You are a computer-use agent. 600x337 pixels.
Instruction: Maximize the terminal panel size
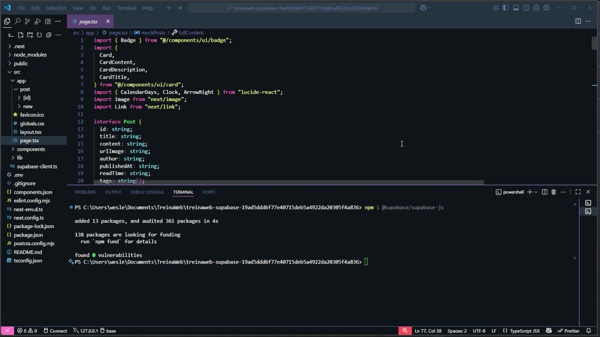click(578, 192)
